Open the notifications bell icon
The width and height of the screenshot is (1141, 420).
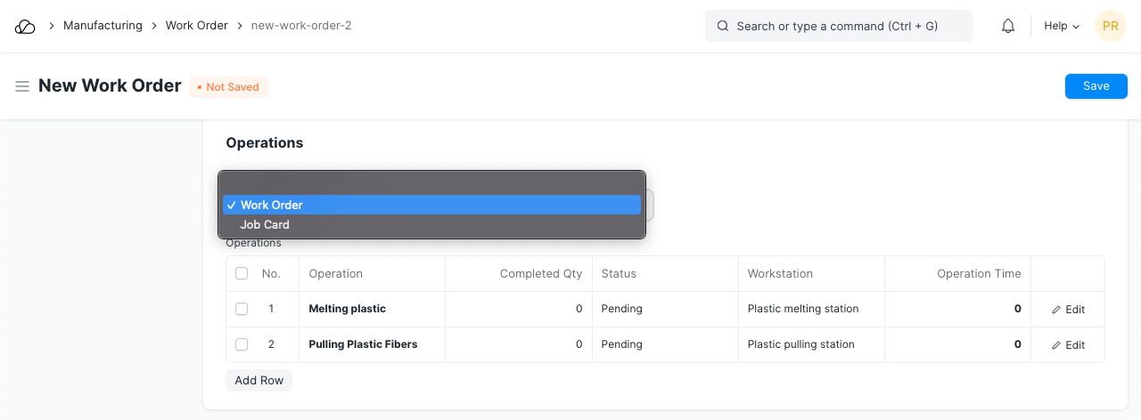point(1008,27)
